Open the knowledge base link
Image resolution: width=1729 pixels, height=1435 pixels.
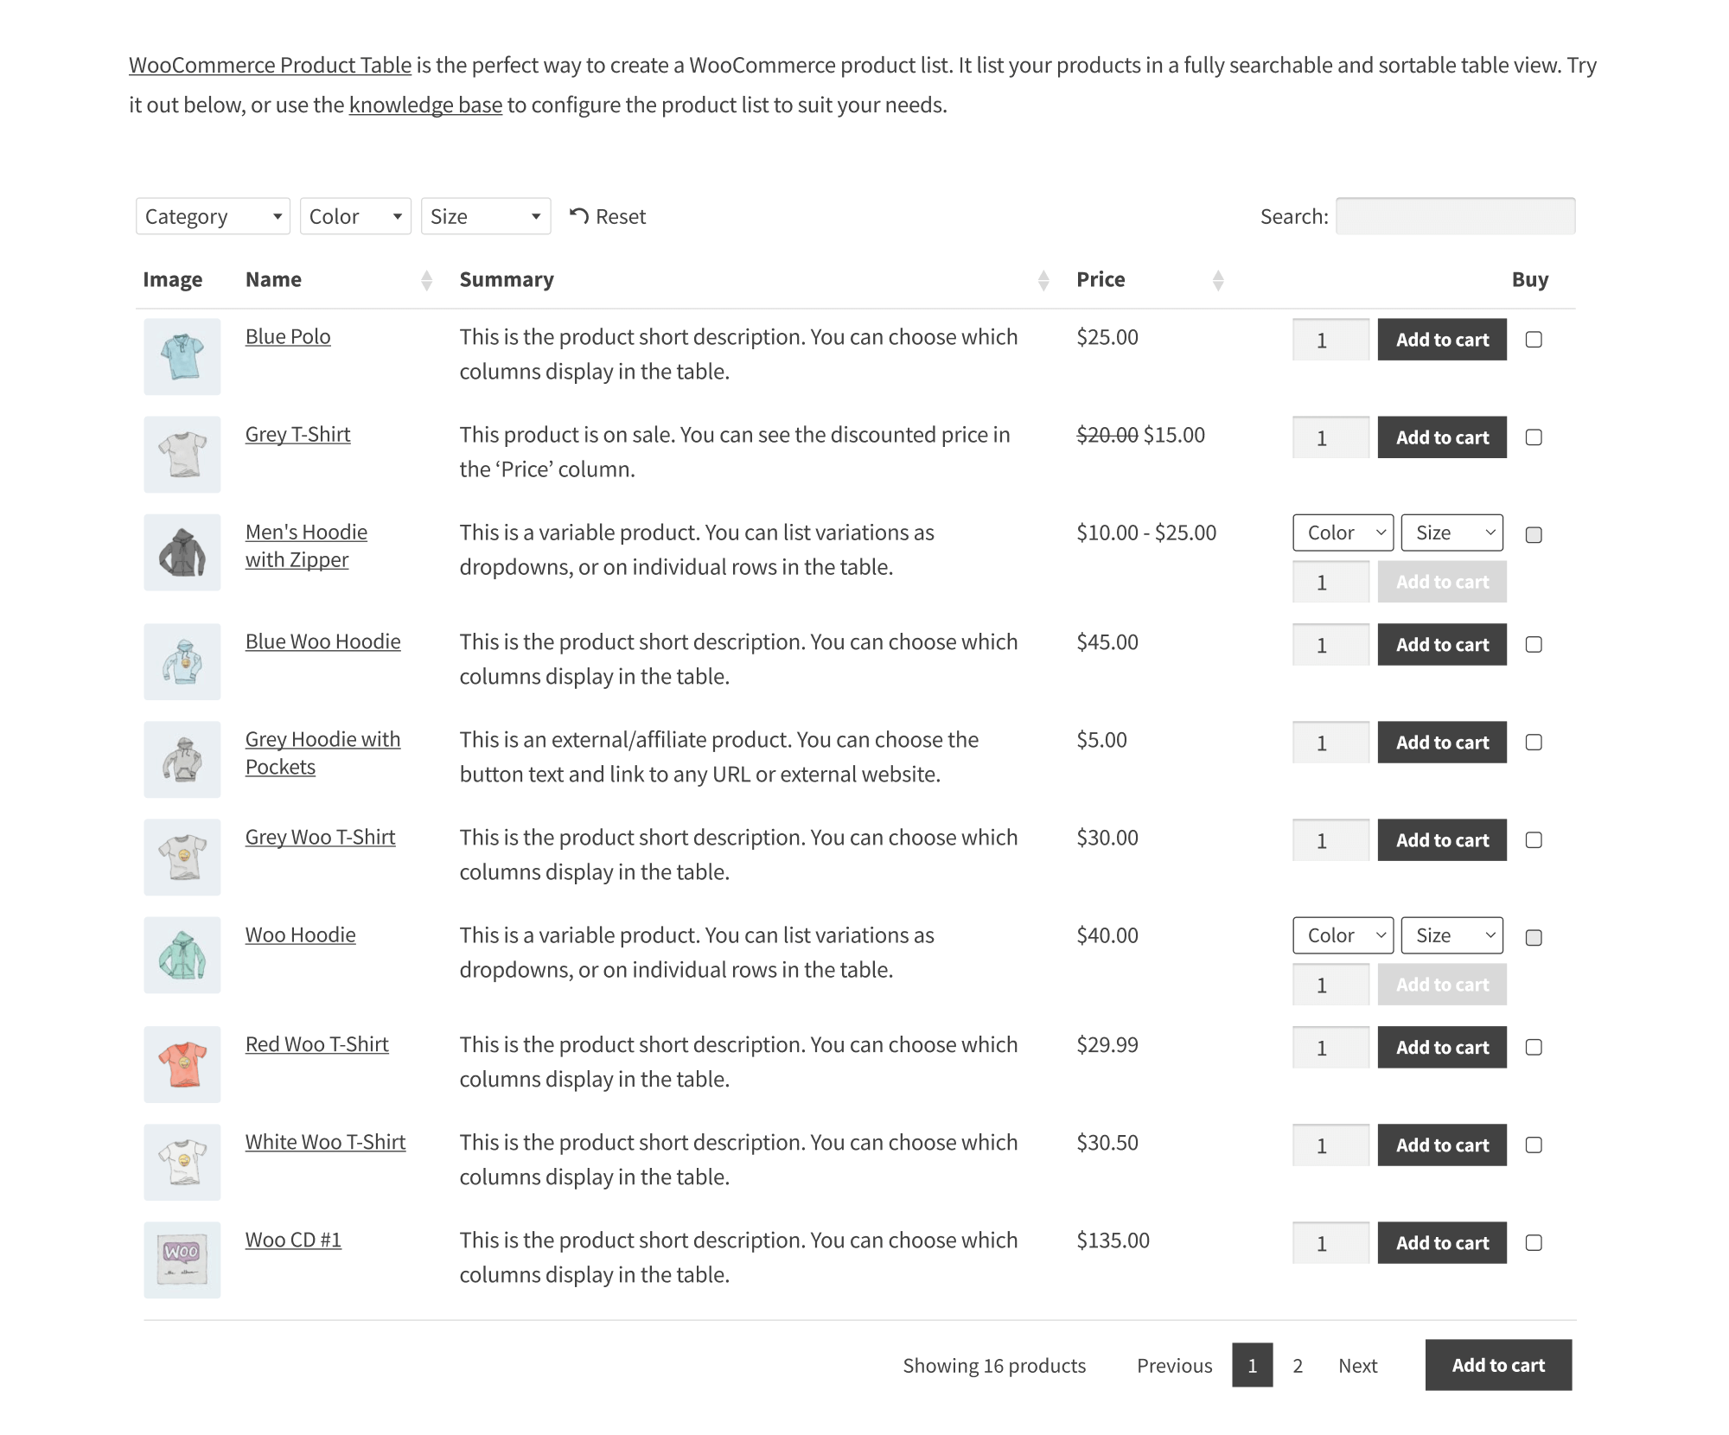point(425,105)
